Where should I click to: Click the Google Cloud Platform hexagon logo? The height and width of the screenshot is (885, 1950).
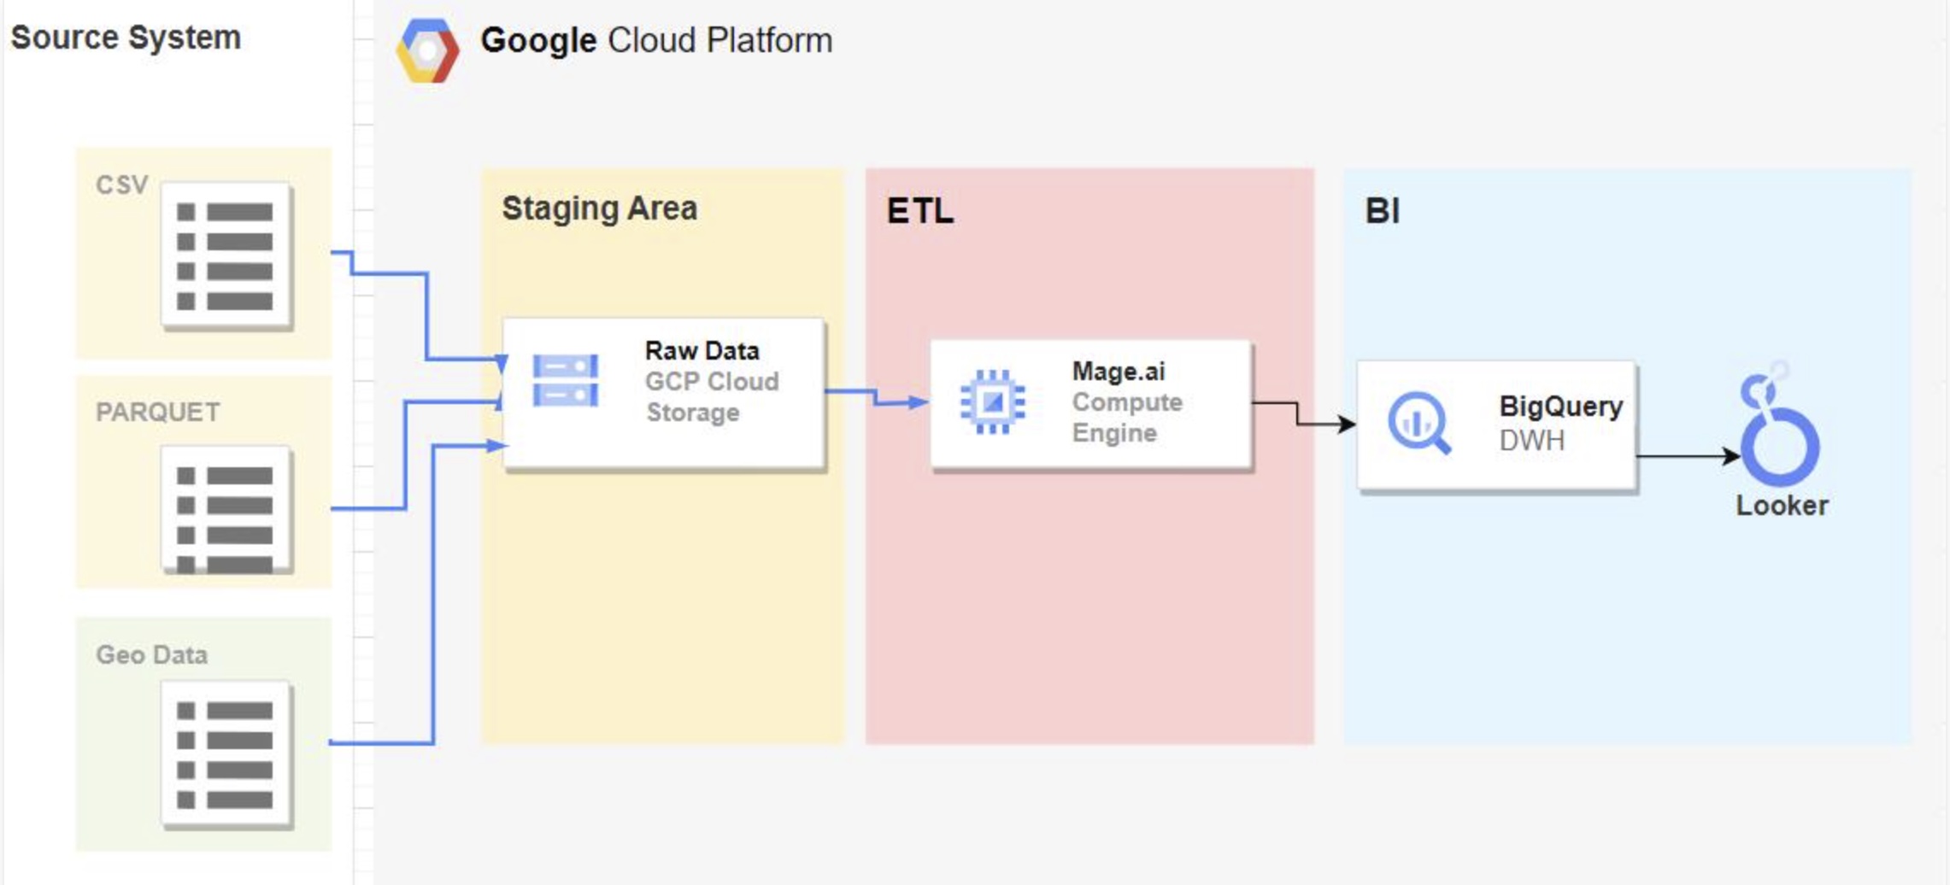point(427,51)
